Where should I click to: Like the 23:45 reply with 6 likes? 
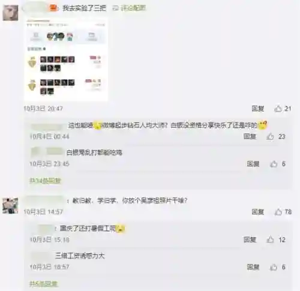point(274,164)
